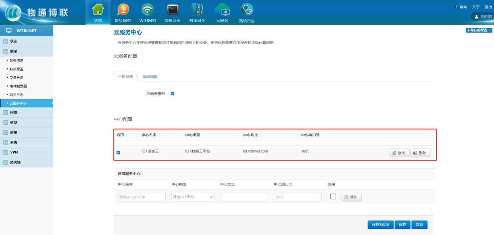Click the 删除 button for IOT设备云
The height and width of the screenshot is (235, 494).
[x=420, y=153]
